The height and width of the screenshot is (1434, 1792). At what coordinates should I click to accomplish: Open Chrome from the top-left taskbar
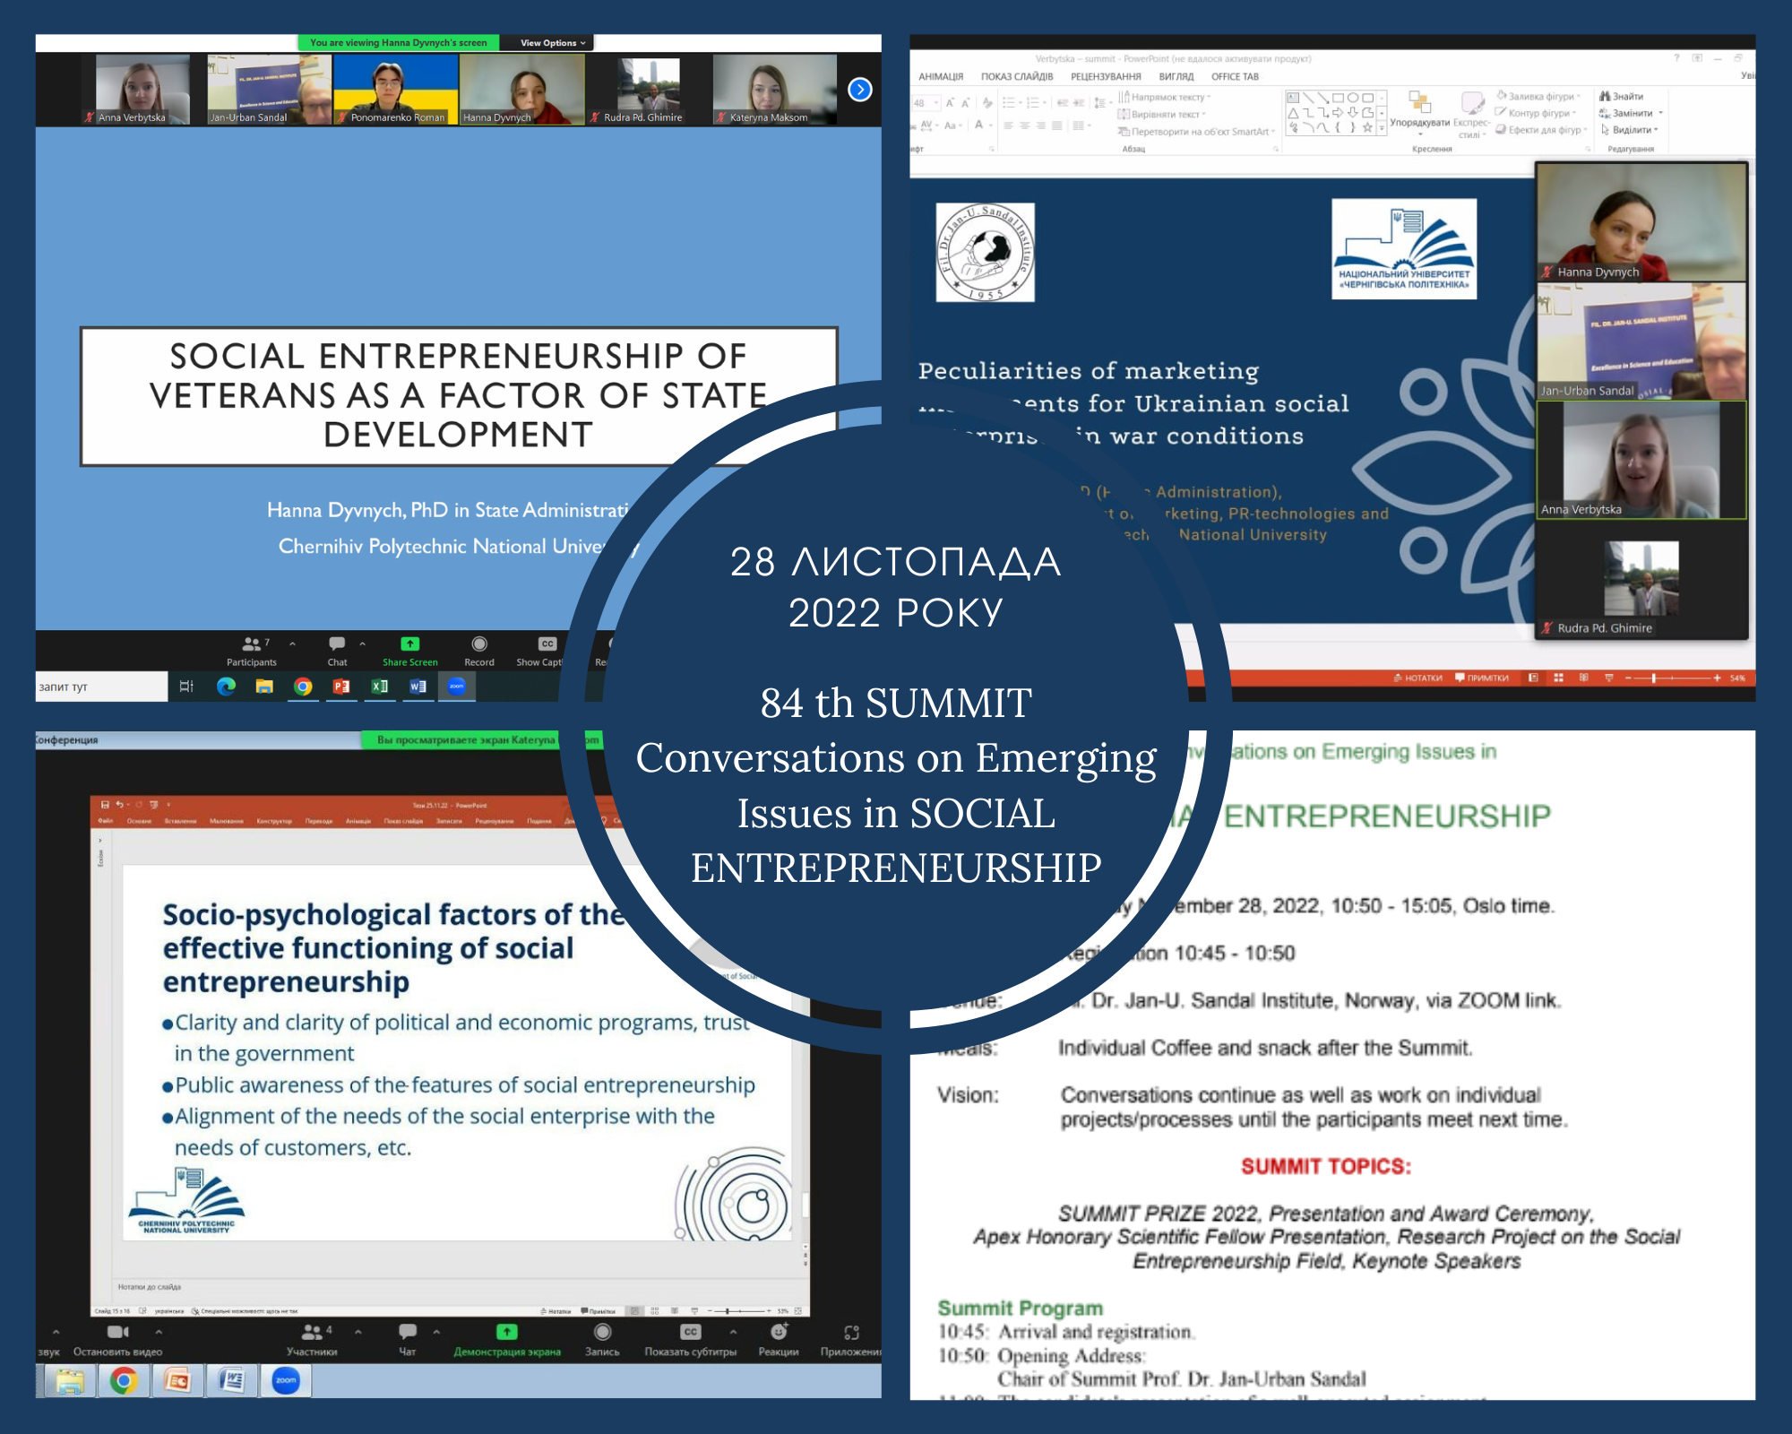tap(303, 687)
